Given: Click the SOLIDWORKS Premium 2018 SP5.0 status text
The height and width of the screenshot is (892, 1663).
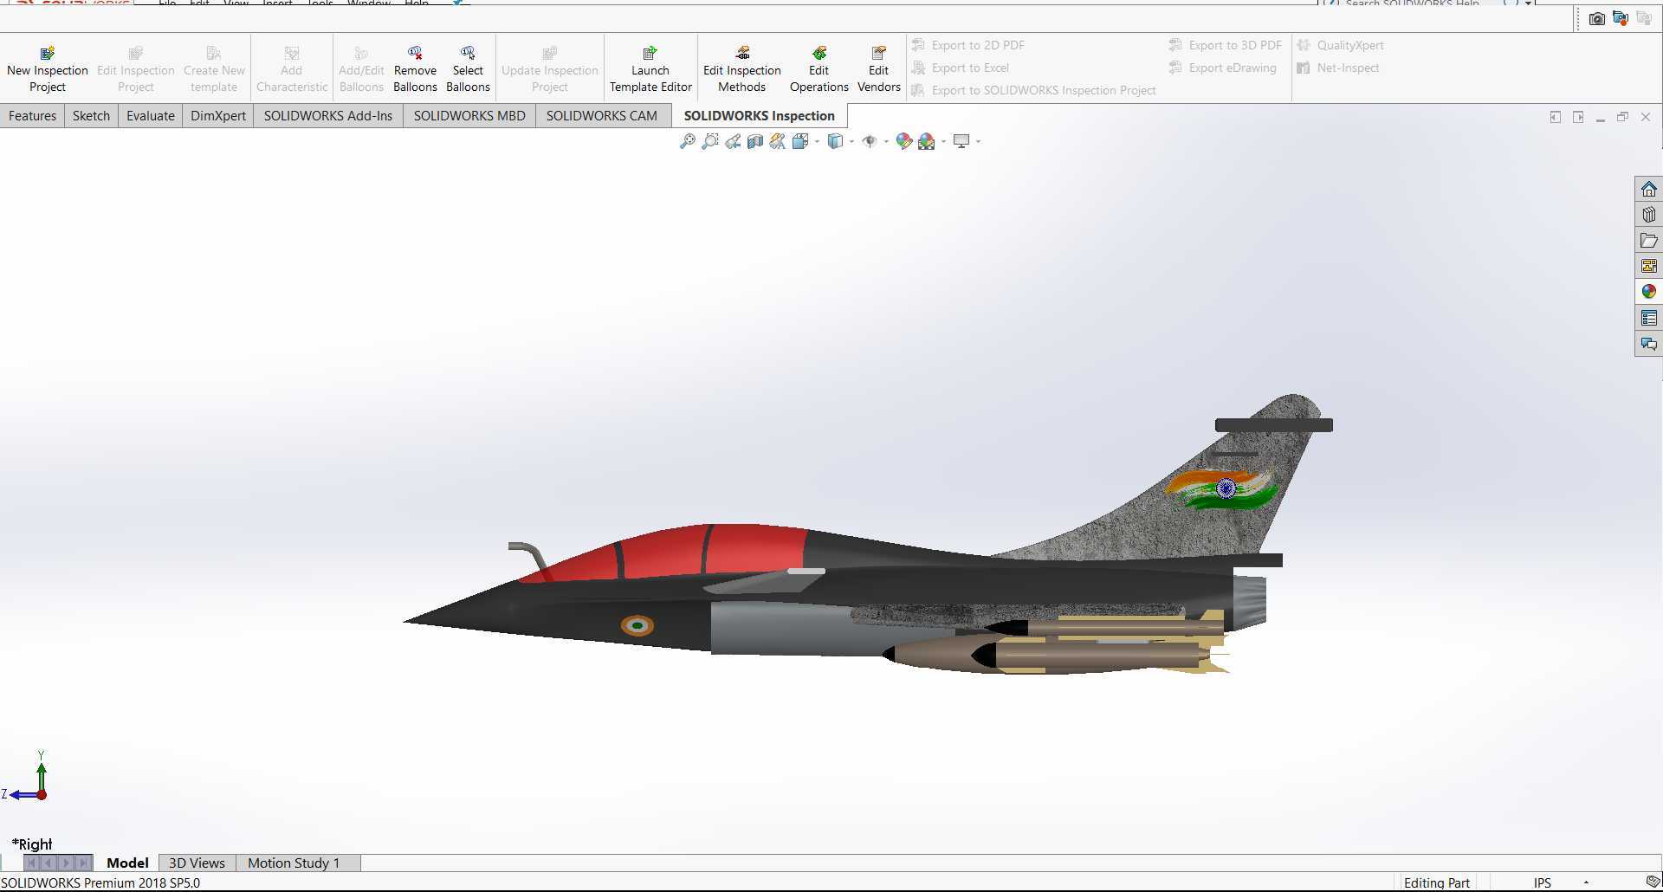Looking at the screenshot, I should pyautogui.click(x=100, y=883).
